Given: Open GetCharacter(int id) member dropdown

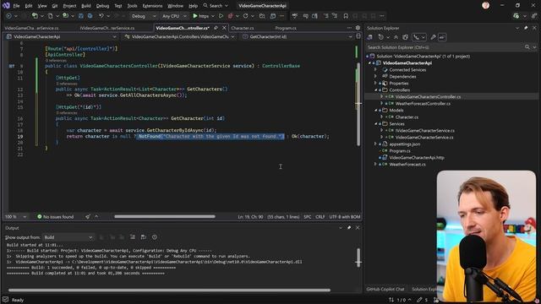Looking at the screenshot, I should (297, 36).
